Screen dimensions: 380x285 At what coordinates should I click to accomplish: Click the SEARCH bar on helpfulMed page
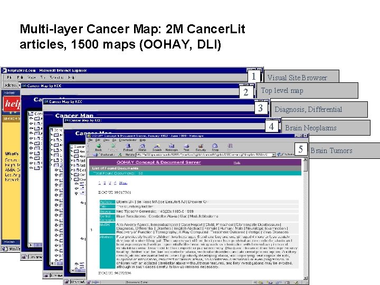tap(12, 119)
